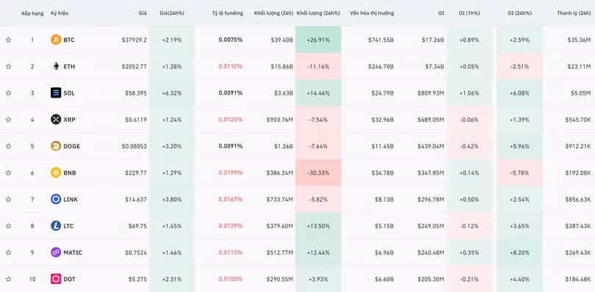Open the BNB symbol link
Screen dimensions: 595x292
pyautogui.click(x=70, y=173)
